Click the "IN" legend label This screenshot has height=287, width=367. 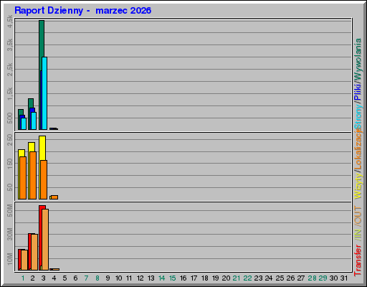pyautogui.click(x=358, y=235)
